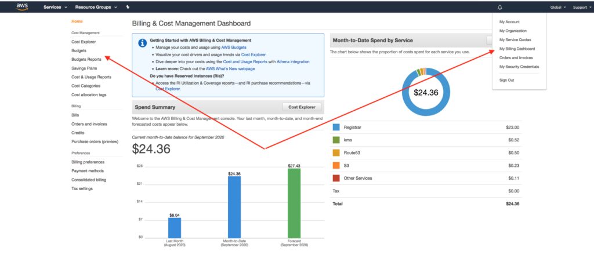The height and width of the screenshot is (255, 594).
Task: Open Orders and invoices in sidebar
Action: point(89,124)
